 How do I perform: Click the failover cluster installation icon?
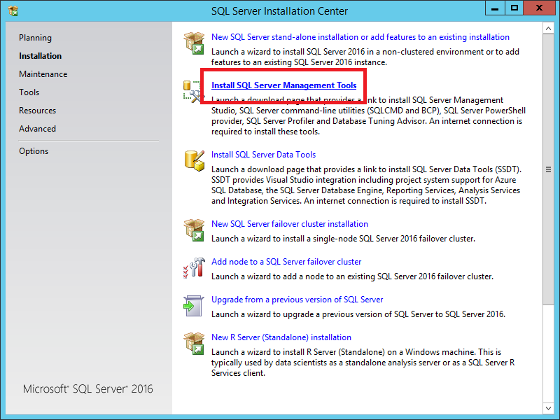tap(193, 230)
